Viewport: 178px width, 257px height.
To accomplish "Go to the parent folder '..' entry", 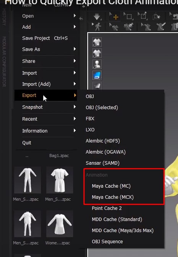I will click(27, 156).
